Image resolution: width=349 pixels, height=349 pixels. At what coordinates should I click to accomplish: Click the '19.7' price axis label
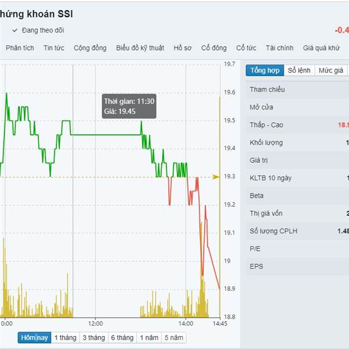pyautogui.click(x=229, y=64)
